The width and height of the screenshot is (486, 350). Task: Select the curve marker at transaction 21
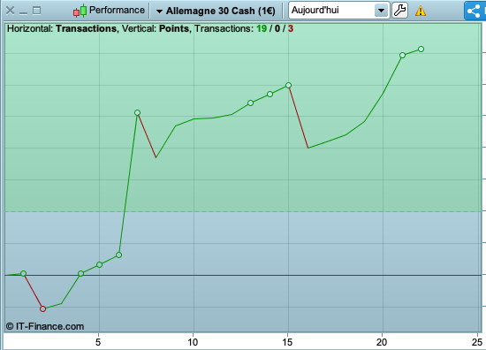pyautogui.click(x=402, y=55)
